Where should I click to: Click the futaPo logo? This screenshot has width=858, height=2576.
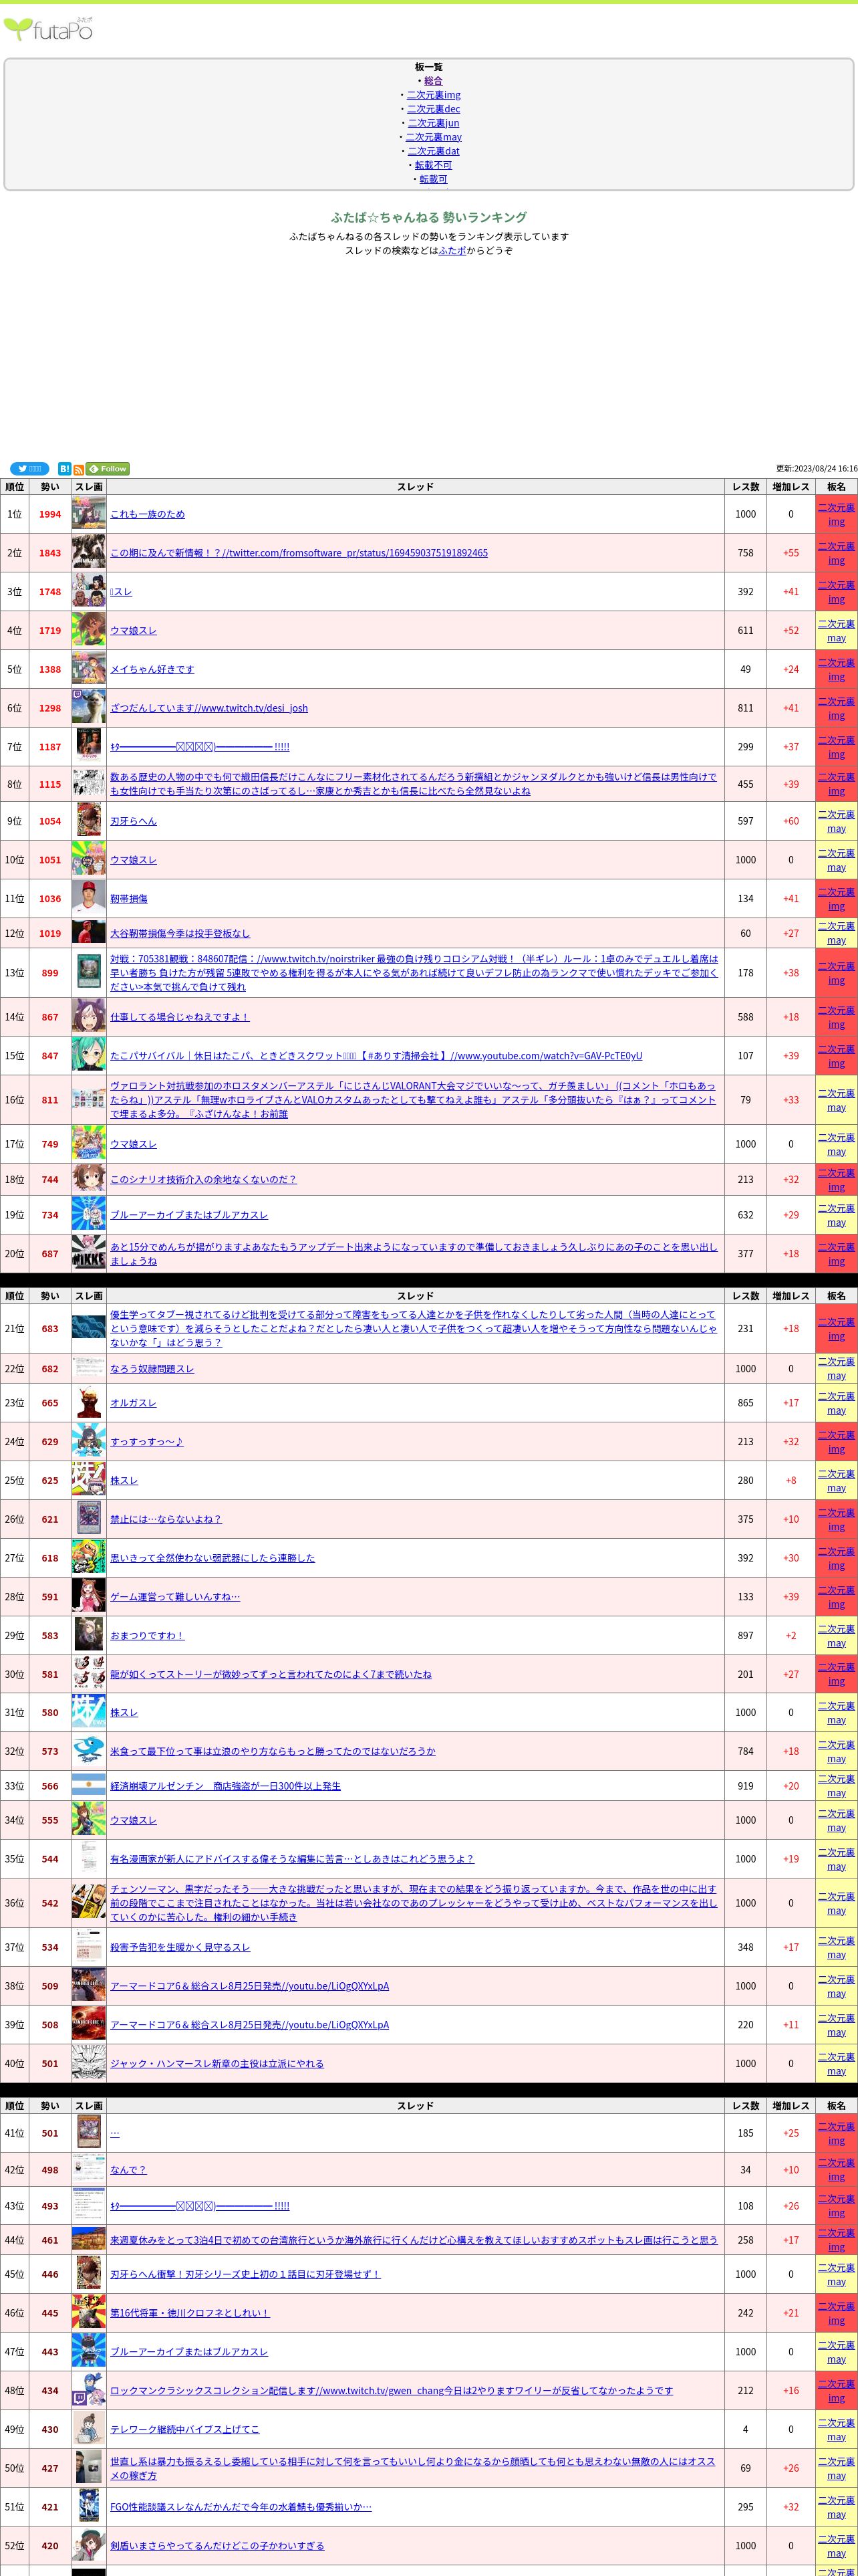(49, 29)
